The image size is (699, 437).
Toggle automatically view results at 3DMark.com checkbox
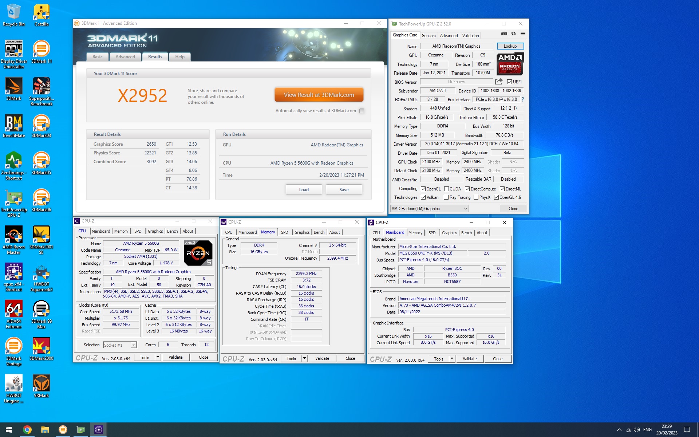click(362, 111)
